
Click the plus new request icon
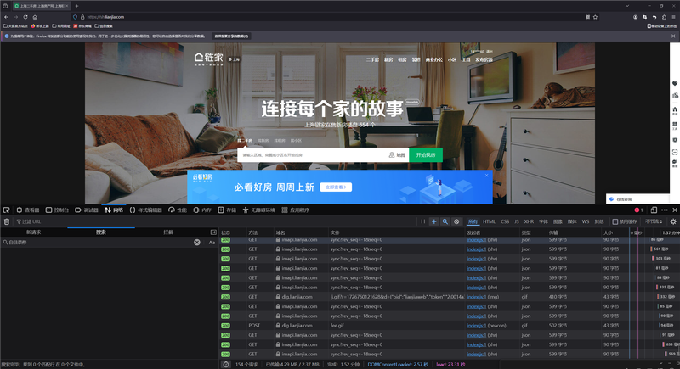coord(434,221)
